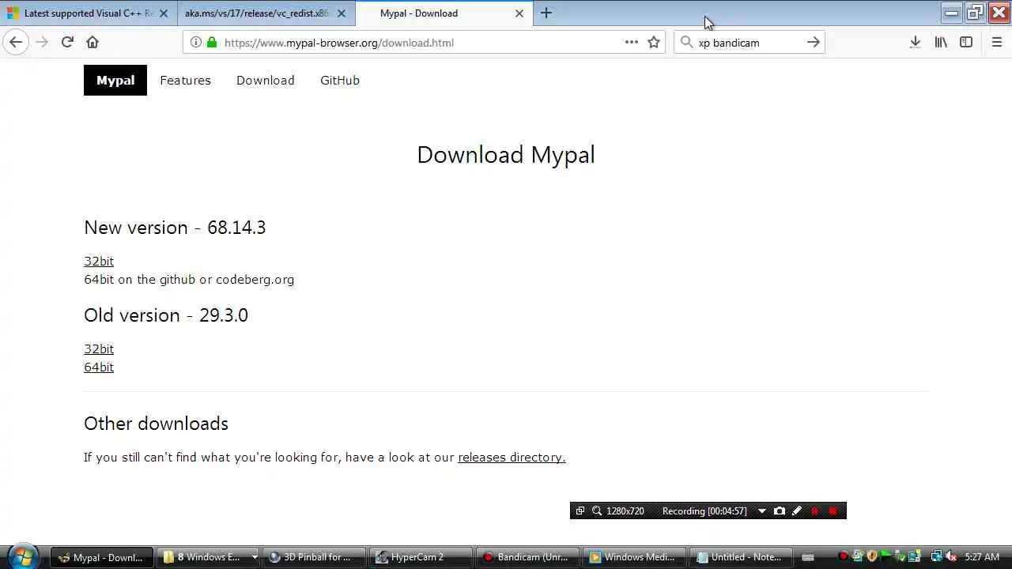
Task: Toggle the sidebar view icon
Action: pyautogui.click(x=966, y=43)
